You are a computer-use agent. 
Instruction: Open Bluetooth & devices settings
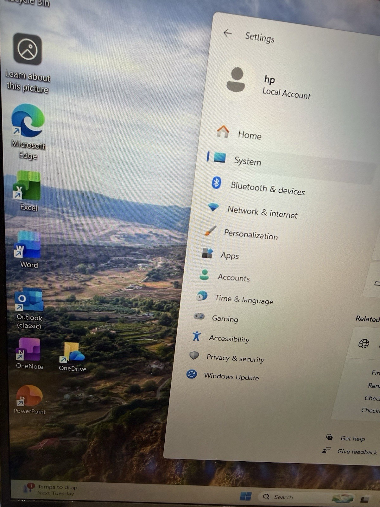[268, 188]
